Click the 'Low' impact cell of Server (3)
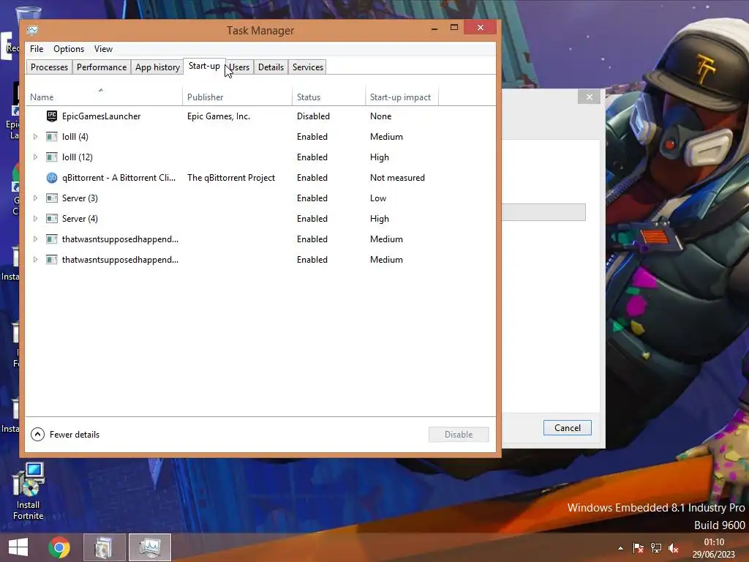 point(378,198)
